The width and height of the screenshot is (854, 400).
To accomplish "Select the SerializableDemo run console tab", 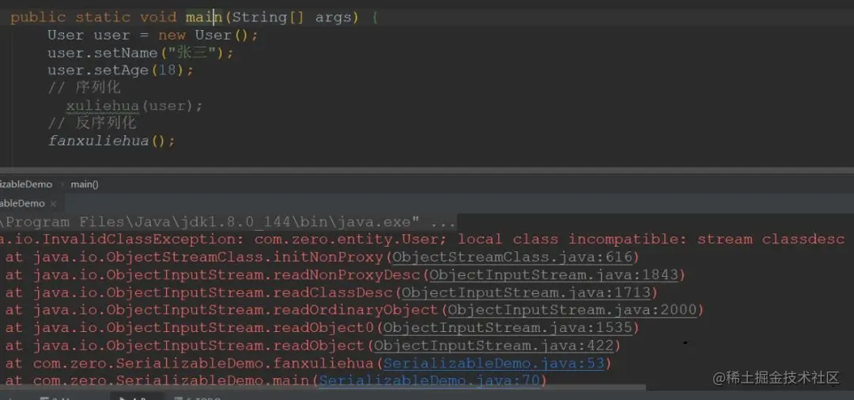I will 23,203.
